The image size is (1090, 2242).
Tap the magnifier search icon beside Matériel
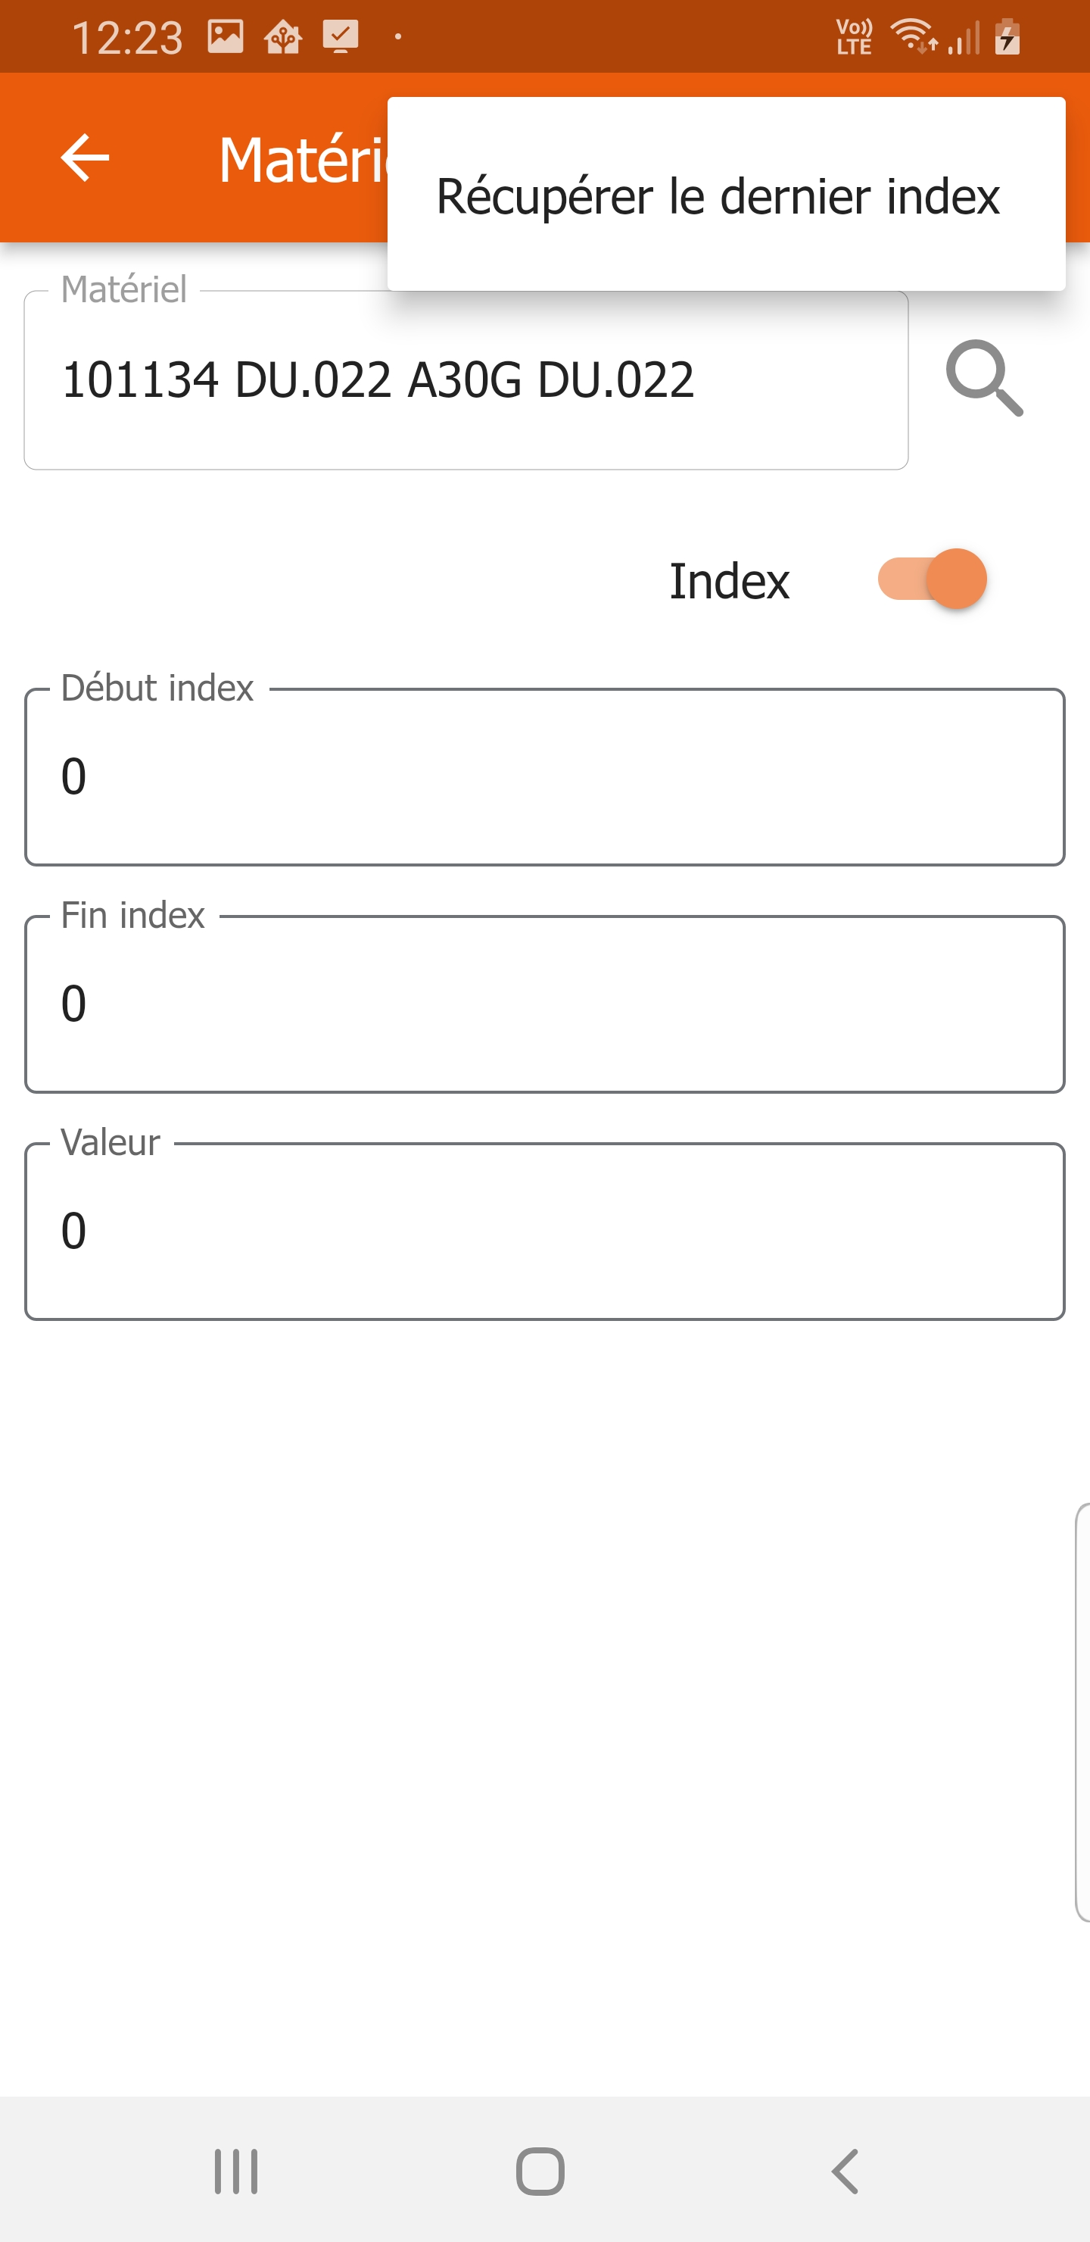(984, 379)
